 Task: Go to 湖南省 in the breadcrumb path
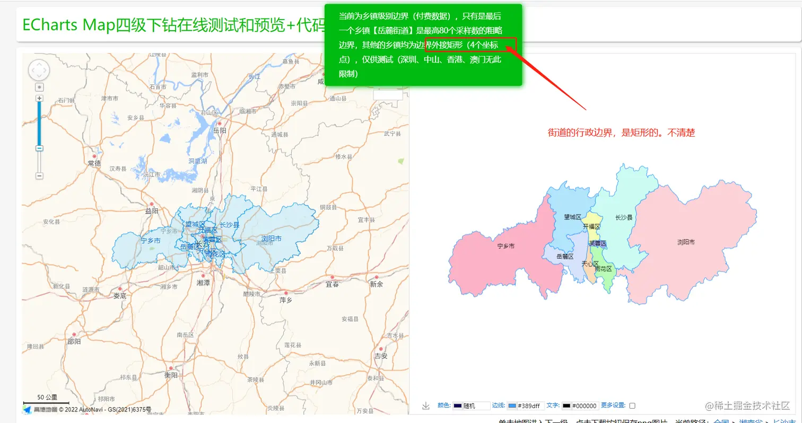tap(751, 421)
